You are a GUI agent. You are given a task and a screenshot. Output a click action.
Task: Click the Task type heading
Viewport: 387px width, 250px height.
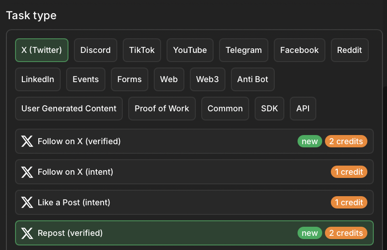[31, 16]
